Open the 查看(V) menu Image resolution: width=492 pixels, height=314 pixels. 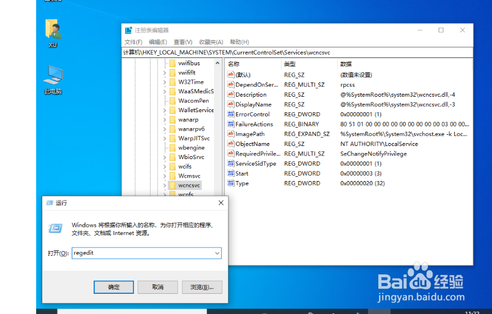[183, 42]
